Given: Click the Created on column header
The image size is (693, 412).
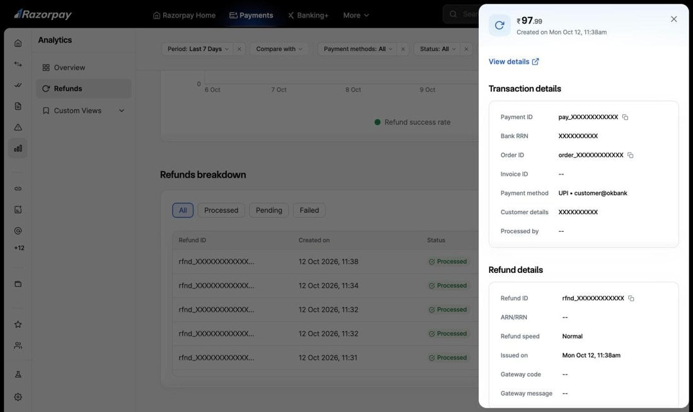Looking at the screenshot, I should (x=314, y=240).
